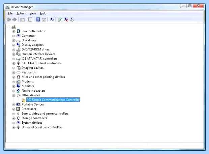Image resolution: width=209 pixels, height=154 pixels.
Task: Select the 'System devices' label
Action: tap(32, 123)
